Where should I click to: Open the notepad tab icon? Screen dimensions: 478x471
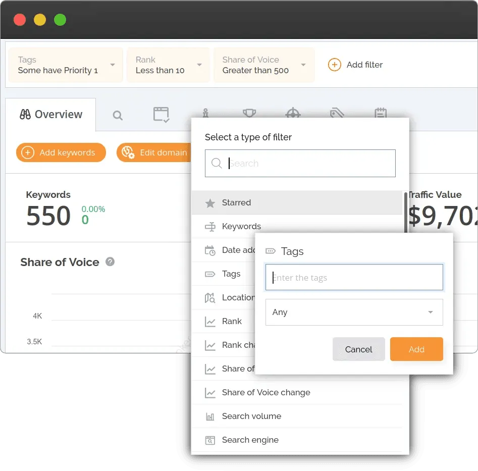tap(381, 113)
